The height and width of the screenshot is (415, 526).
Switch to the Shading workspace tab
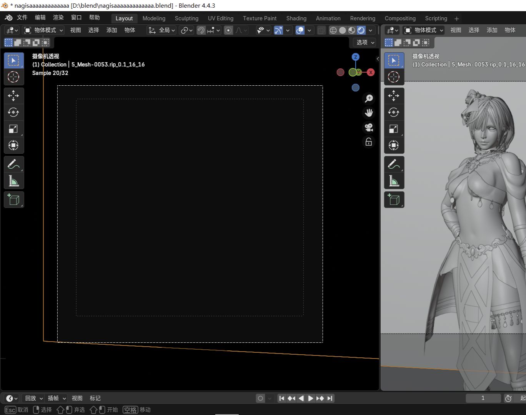[296, 18]
